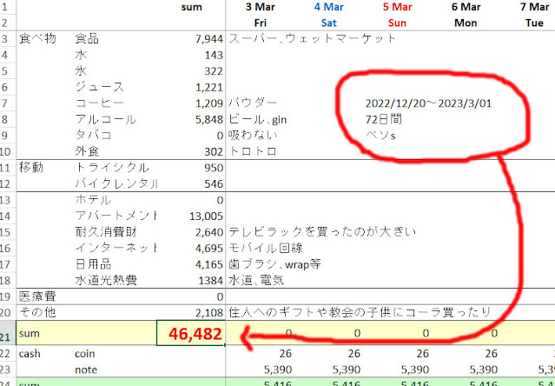Click the sum header in row 1
This screenshot has height=386, width=555.
(191, 7)
